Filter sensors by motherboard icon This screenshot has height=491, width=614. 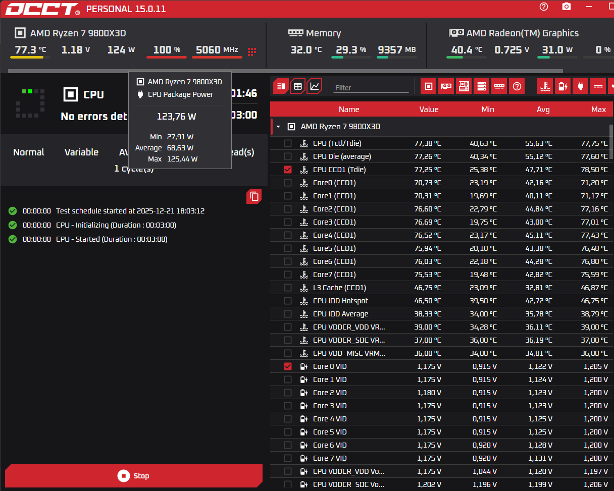click(464, 86)
